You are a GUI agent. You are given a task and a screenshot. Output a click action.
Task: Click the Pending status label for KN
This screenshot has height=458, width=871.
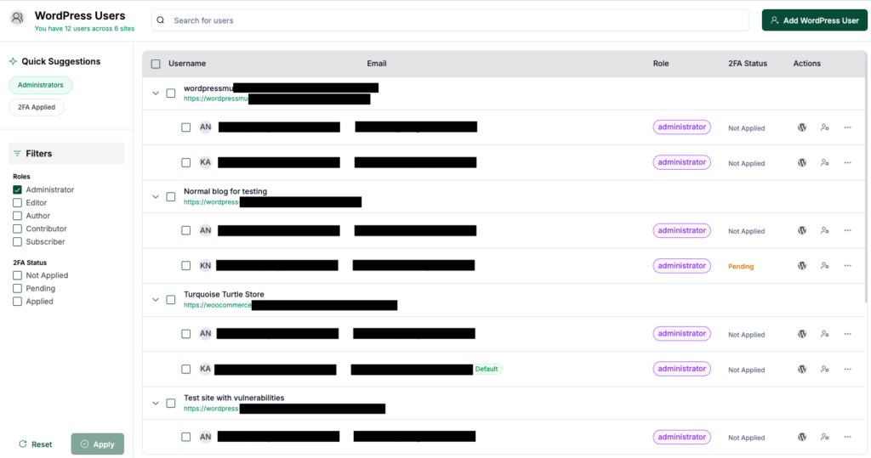[741, 267]
